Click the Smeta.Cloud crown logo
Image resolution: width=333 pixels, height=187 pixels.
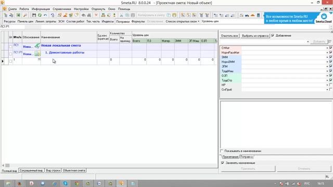324,16
